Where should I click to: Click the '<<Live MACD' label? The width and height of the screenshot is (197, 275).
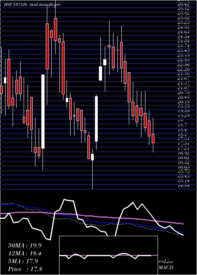pos(166,265)
